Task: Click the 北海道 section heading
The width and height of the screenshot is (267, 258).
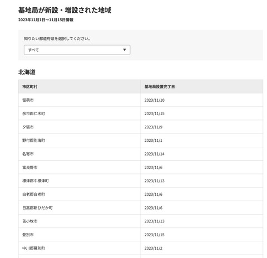Action: [x=27, y=72]
